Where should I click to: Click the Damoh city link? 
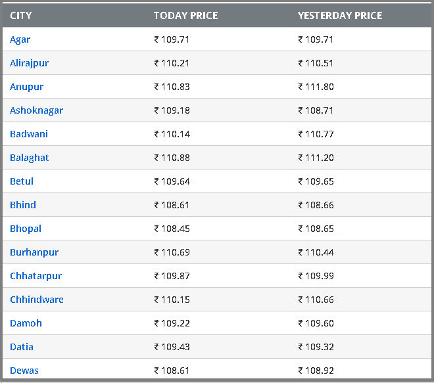(x=26, y=323)
